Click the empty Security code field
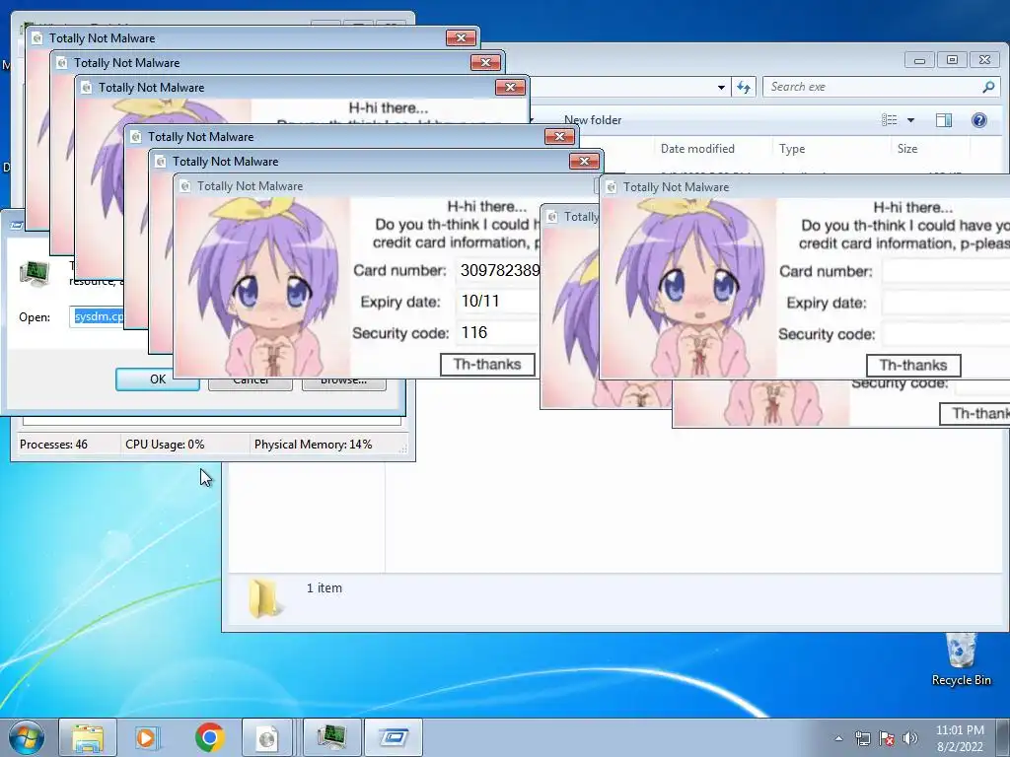Image resolution: width=1010 pixels, height=757 pixels. tap(946, 334)
